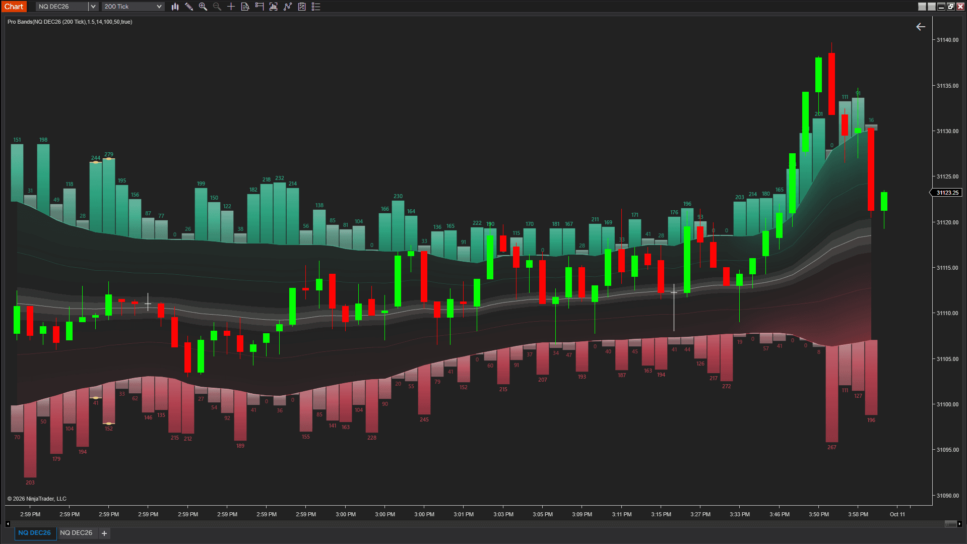Click the 31123.25 current price marker

tap(947, 193)
